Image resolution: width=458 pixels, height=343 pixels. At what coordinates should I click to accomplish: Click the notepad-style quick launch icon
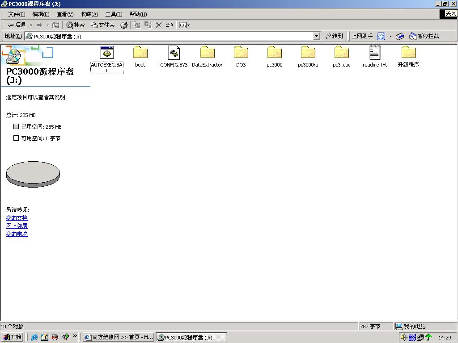(x=45, y=337)
